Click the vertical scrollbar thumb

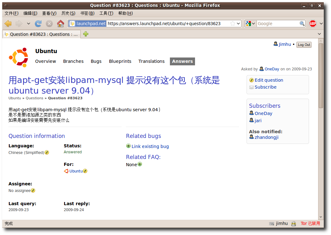(321, 76)
